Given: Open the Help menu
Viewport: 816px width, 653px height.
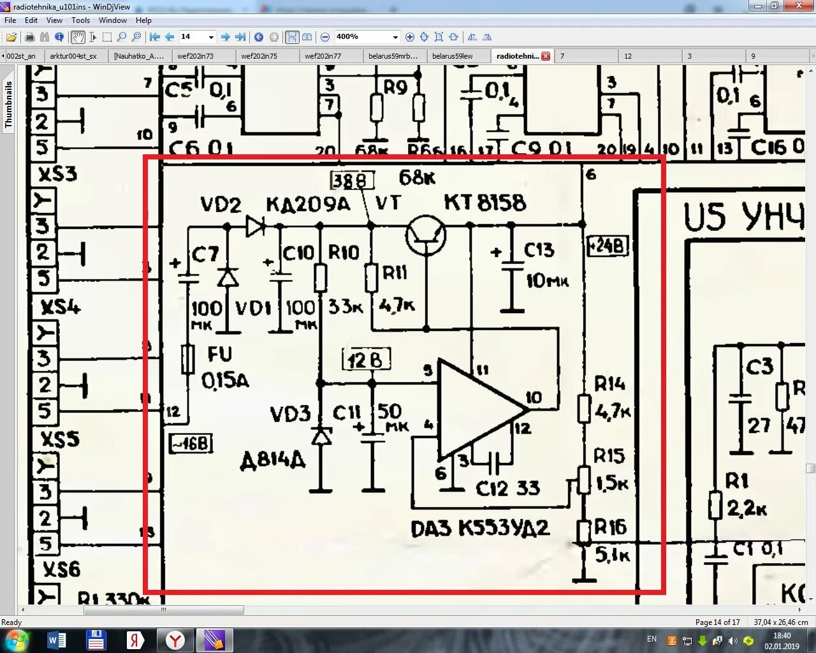Looking at the screenshot, I should pos(143,20).
